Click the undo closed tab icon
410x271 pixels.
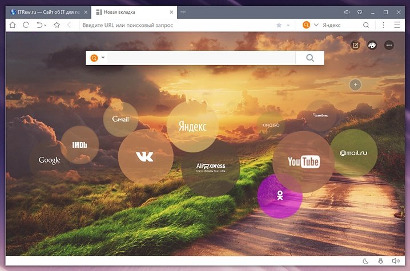click(x=39, y=25)
